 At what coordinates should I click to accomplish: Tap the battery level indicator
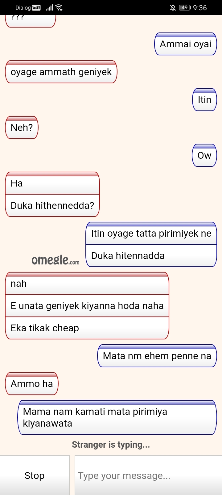point(185,8)
